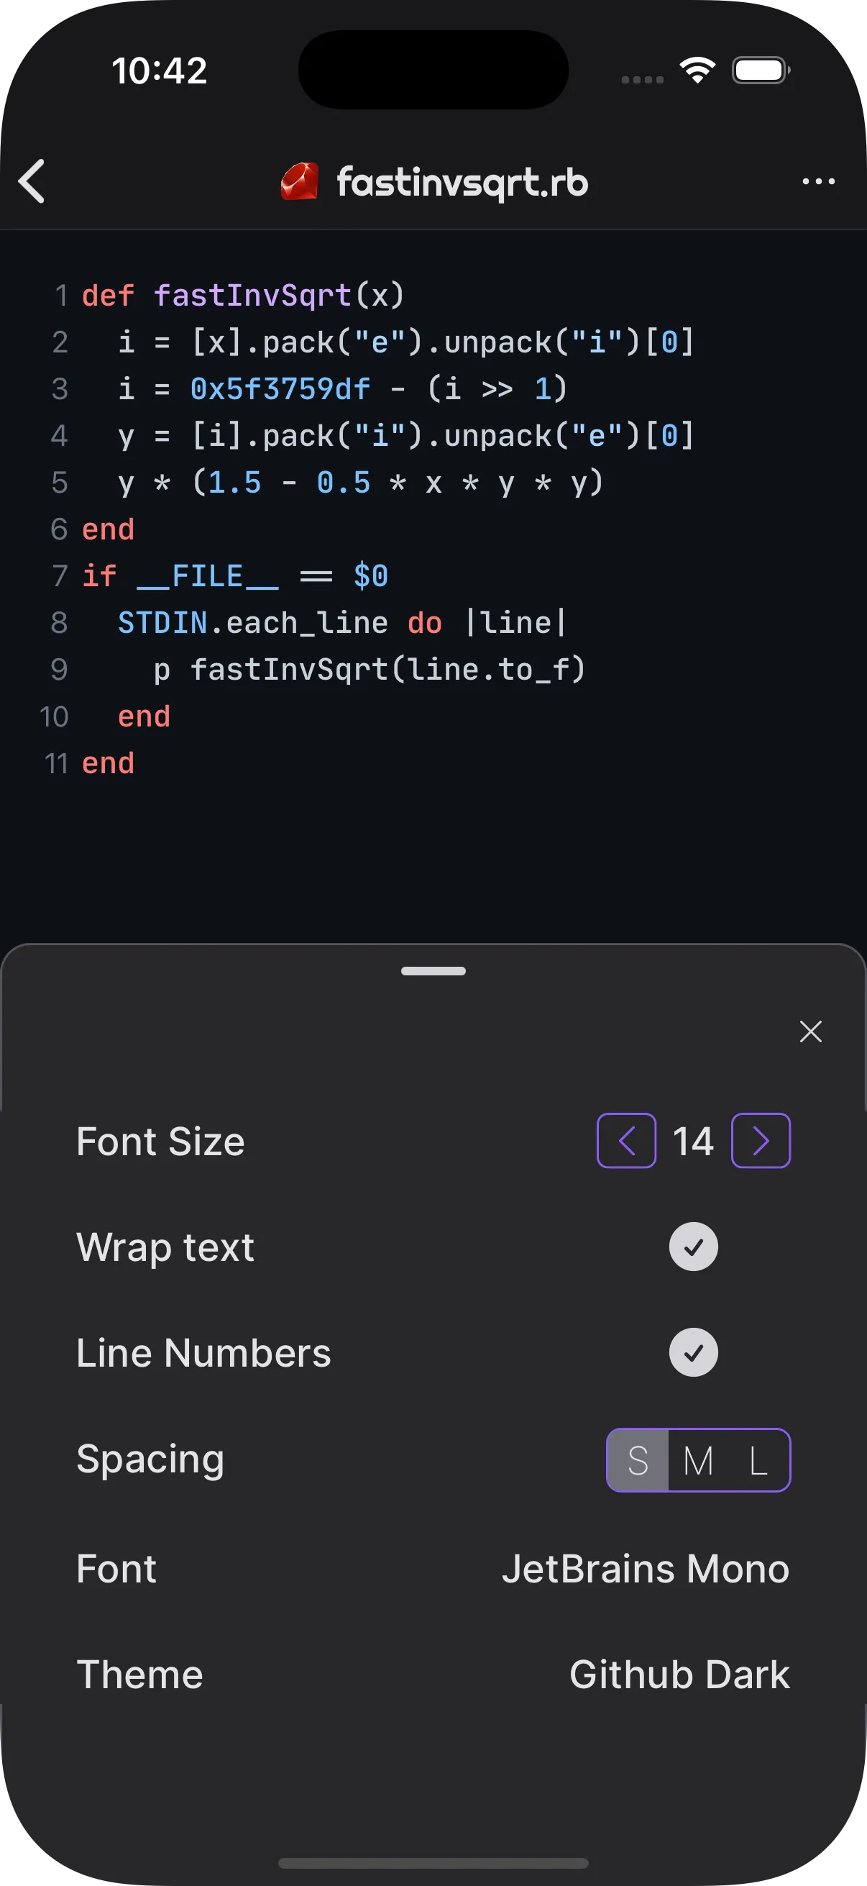Tap the Font row label
Screen dimensions: 867x1886
point(116,1568)
